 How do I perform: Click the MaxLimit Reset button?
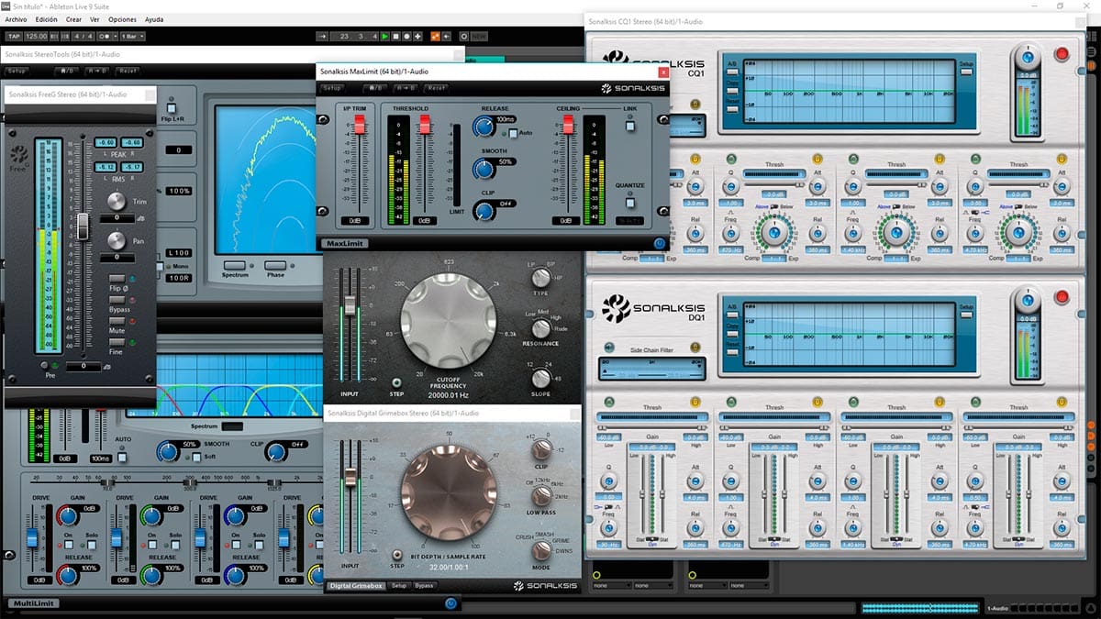point(436,88)
